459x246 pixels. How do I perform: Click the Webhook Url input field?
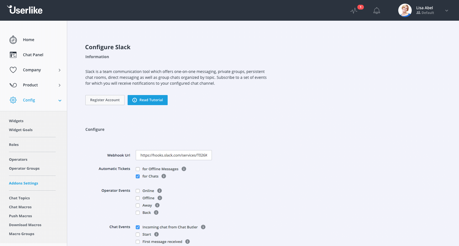174,155
